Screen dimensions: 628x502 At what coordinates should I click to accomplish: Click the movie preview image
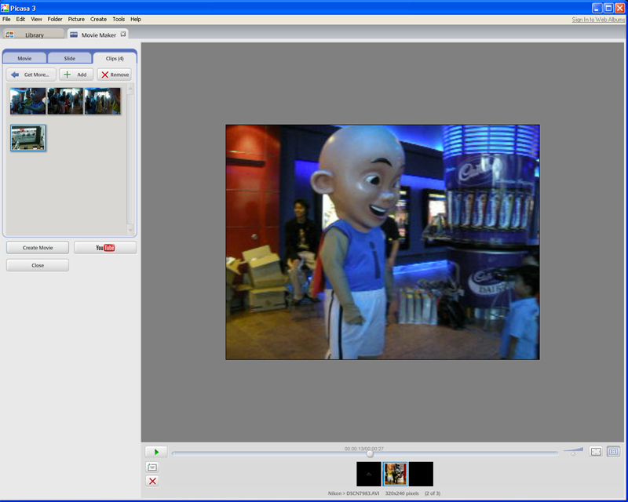[x=382, y=242]
